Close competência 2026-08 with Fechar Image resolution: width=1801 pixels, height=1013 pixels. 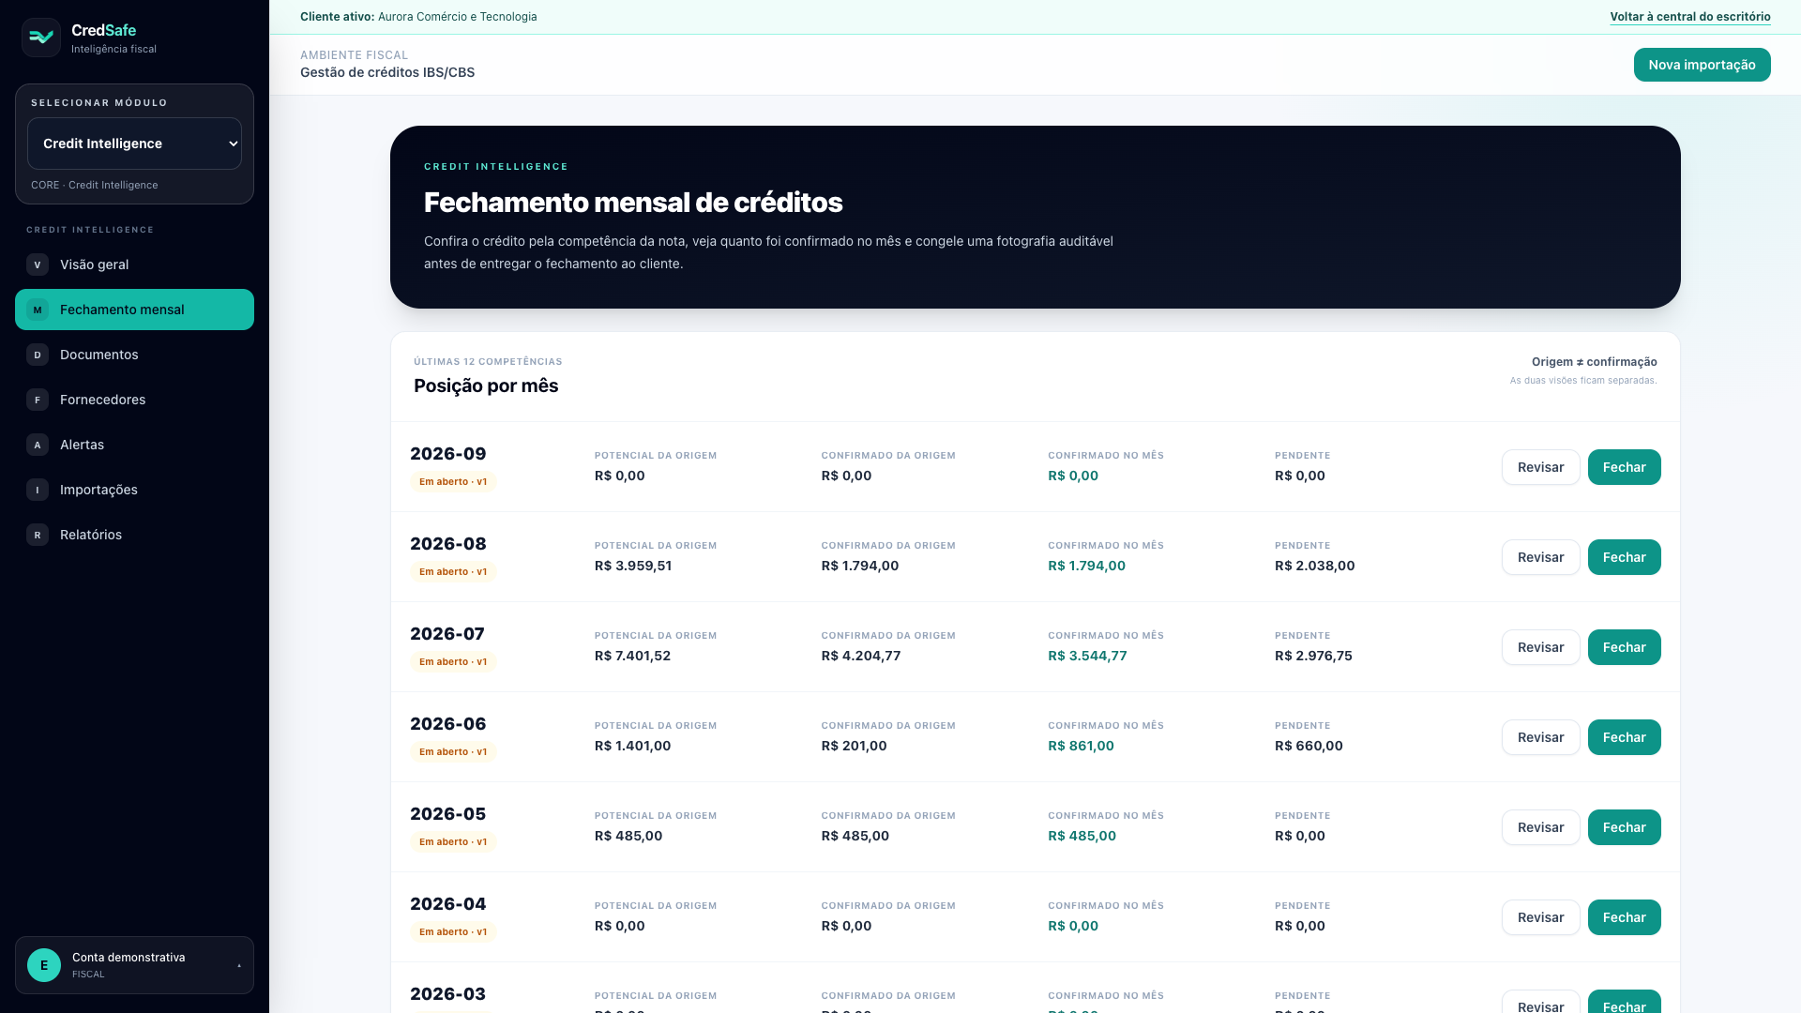pyautogui.click(x=1624, y=557)
